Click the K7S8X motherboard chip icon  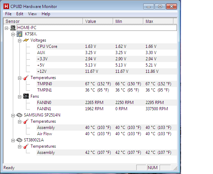point(19,34)
